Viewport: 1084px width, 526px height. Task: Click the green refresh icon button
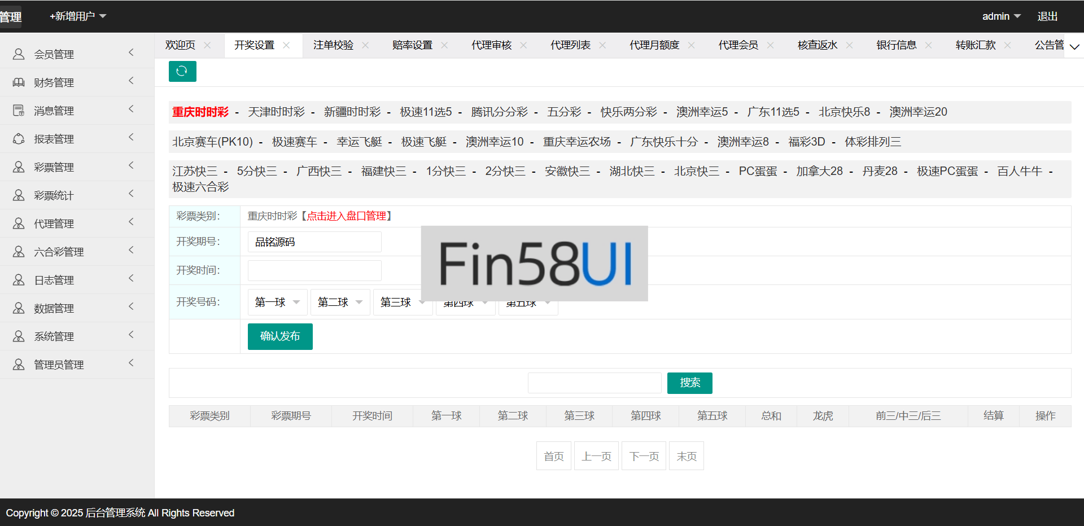tap(182, 71)
